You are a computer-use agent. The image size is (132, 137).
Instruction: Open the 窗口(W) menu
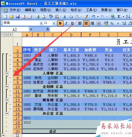pos(122,10)
